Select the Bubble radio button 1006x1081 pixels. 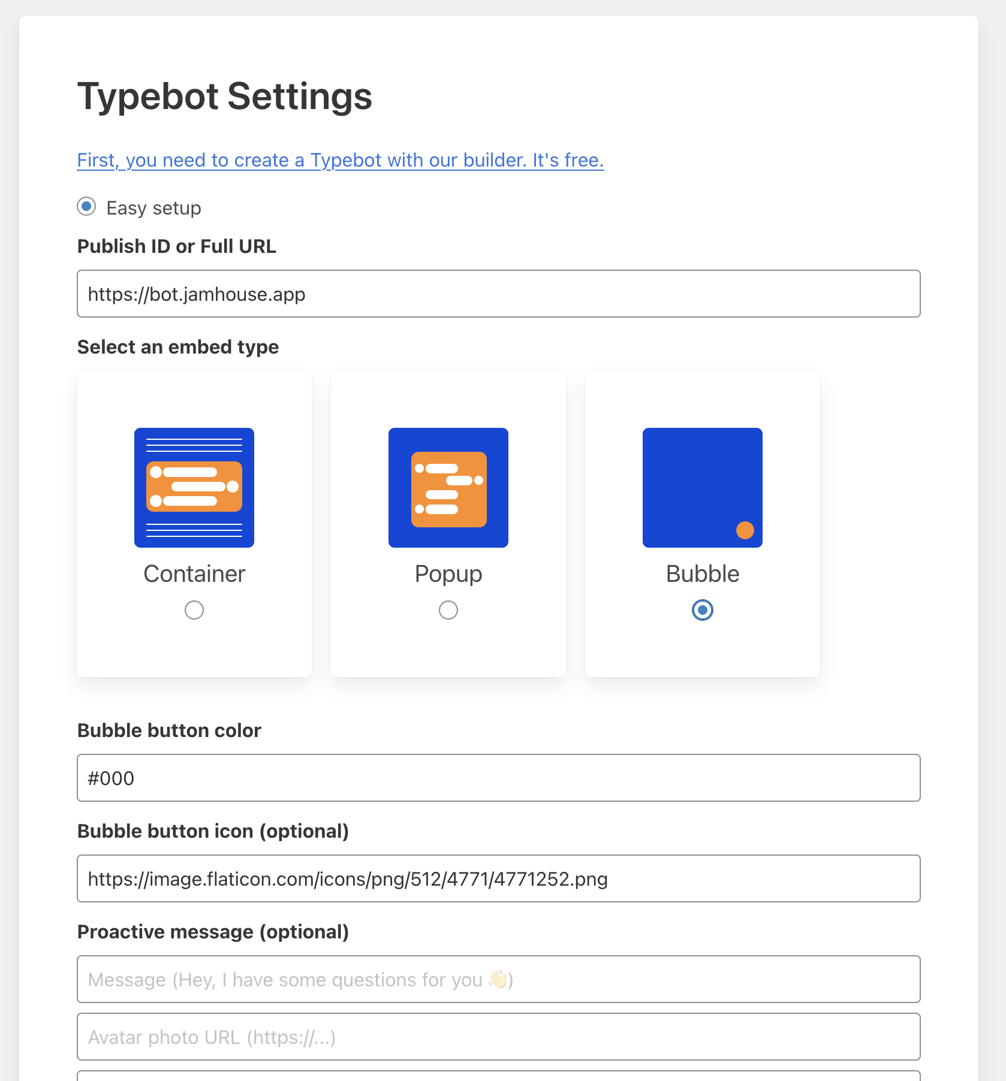point(702,610)
